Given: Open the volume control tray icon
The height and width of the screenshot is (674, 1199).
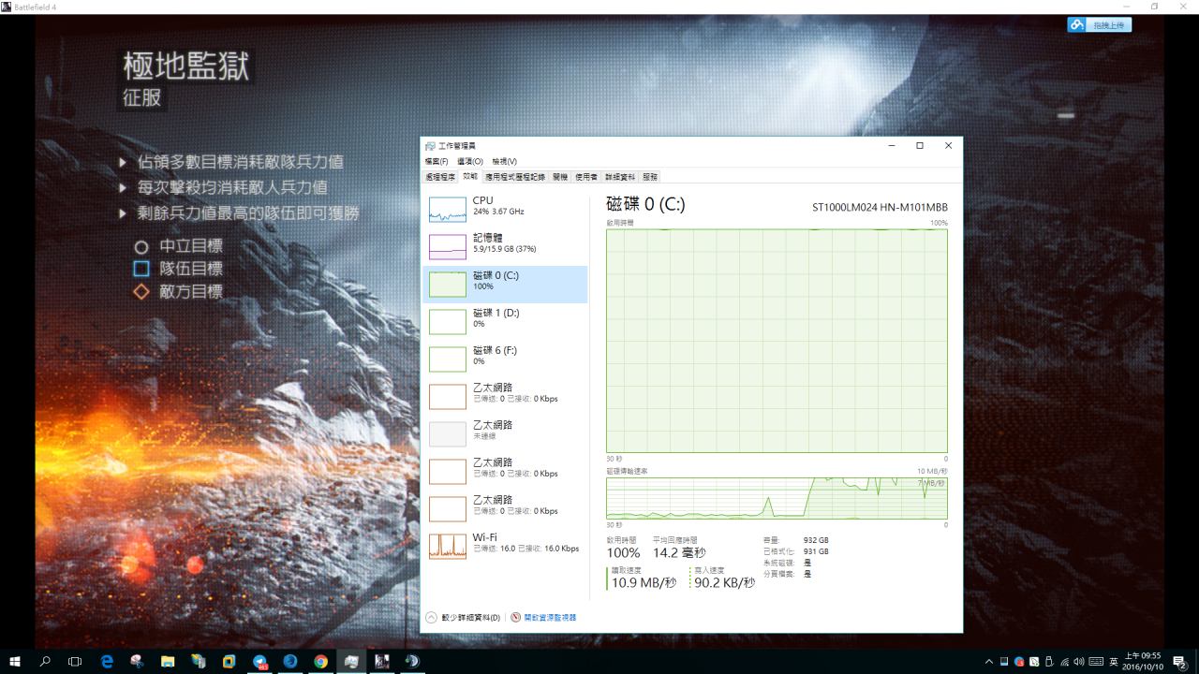Looking at the screenshot, I should [1079, 662].
